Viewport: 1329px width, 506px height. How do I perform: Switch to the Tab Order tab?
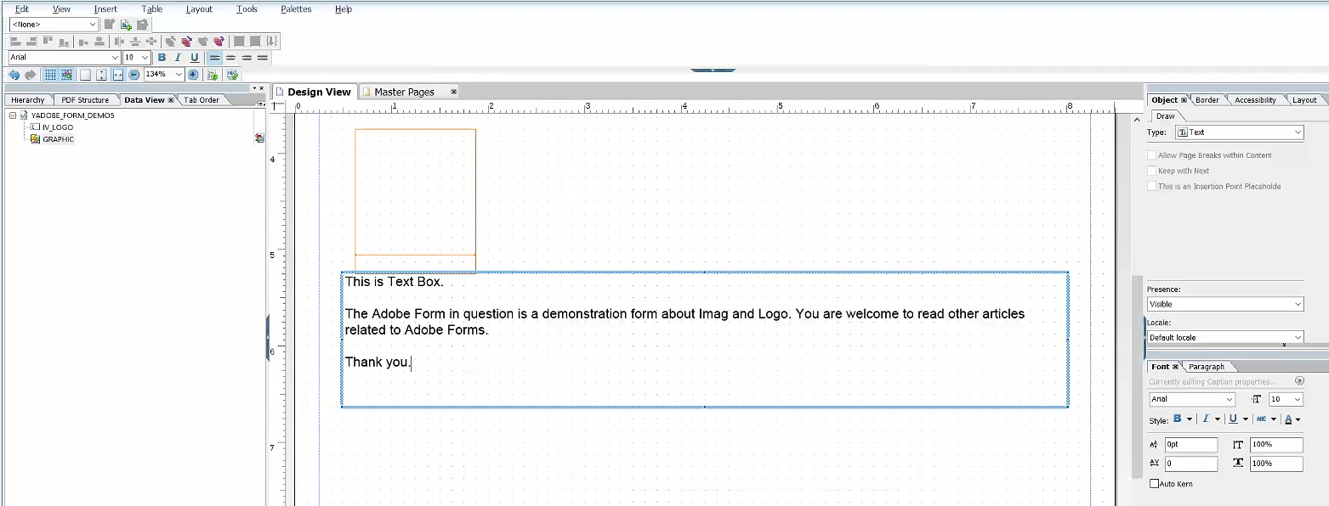(x=202, y=100)
